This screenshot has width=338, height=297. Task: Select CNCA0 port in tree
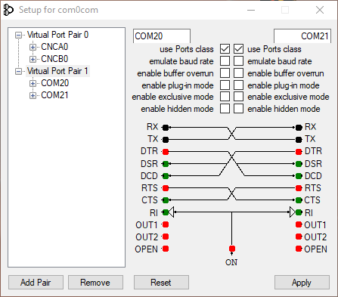point(54,47)
